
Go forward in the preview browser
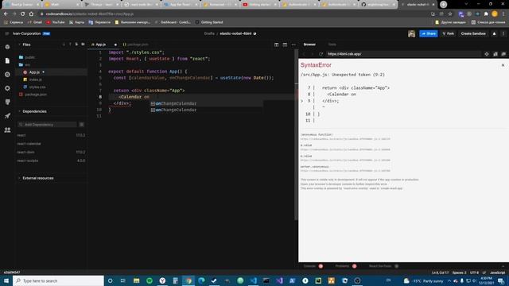[313, 54]
